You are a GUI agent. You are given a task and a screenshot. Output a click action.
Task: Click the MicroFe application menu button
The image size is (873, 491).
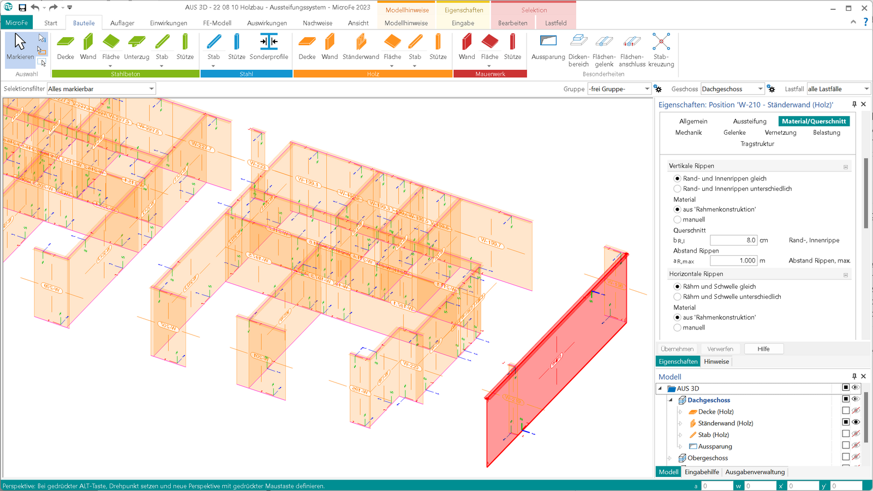point(17,22)
